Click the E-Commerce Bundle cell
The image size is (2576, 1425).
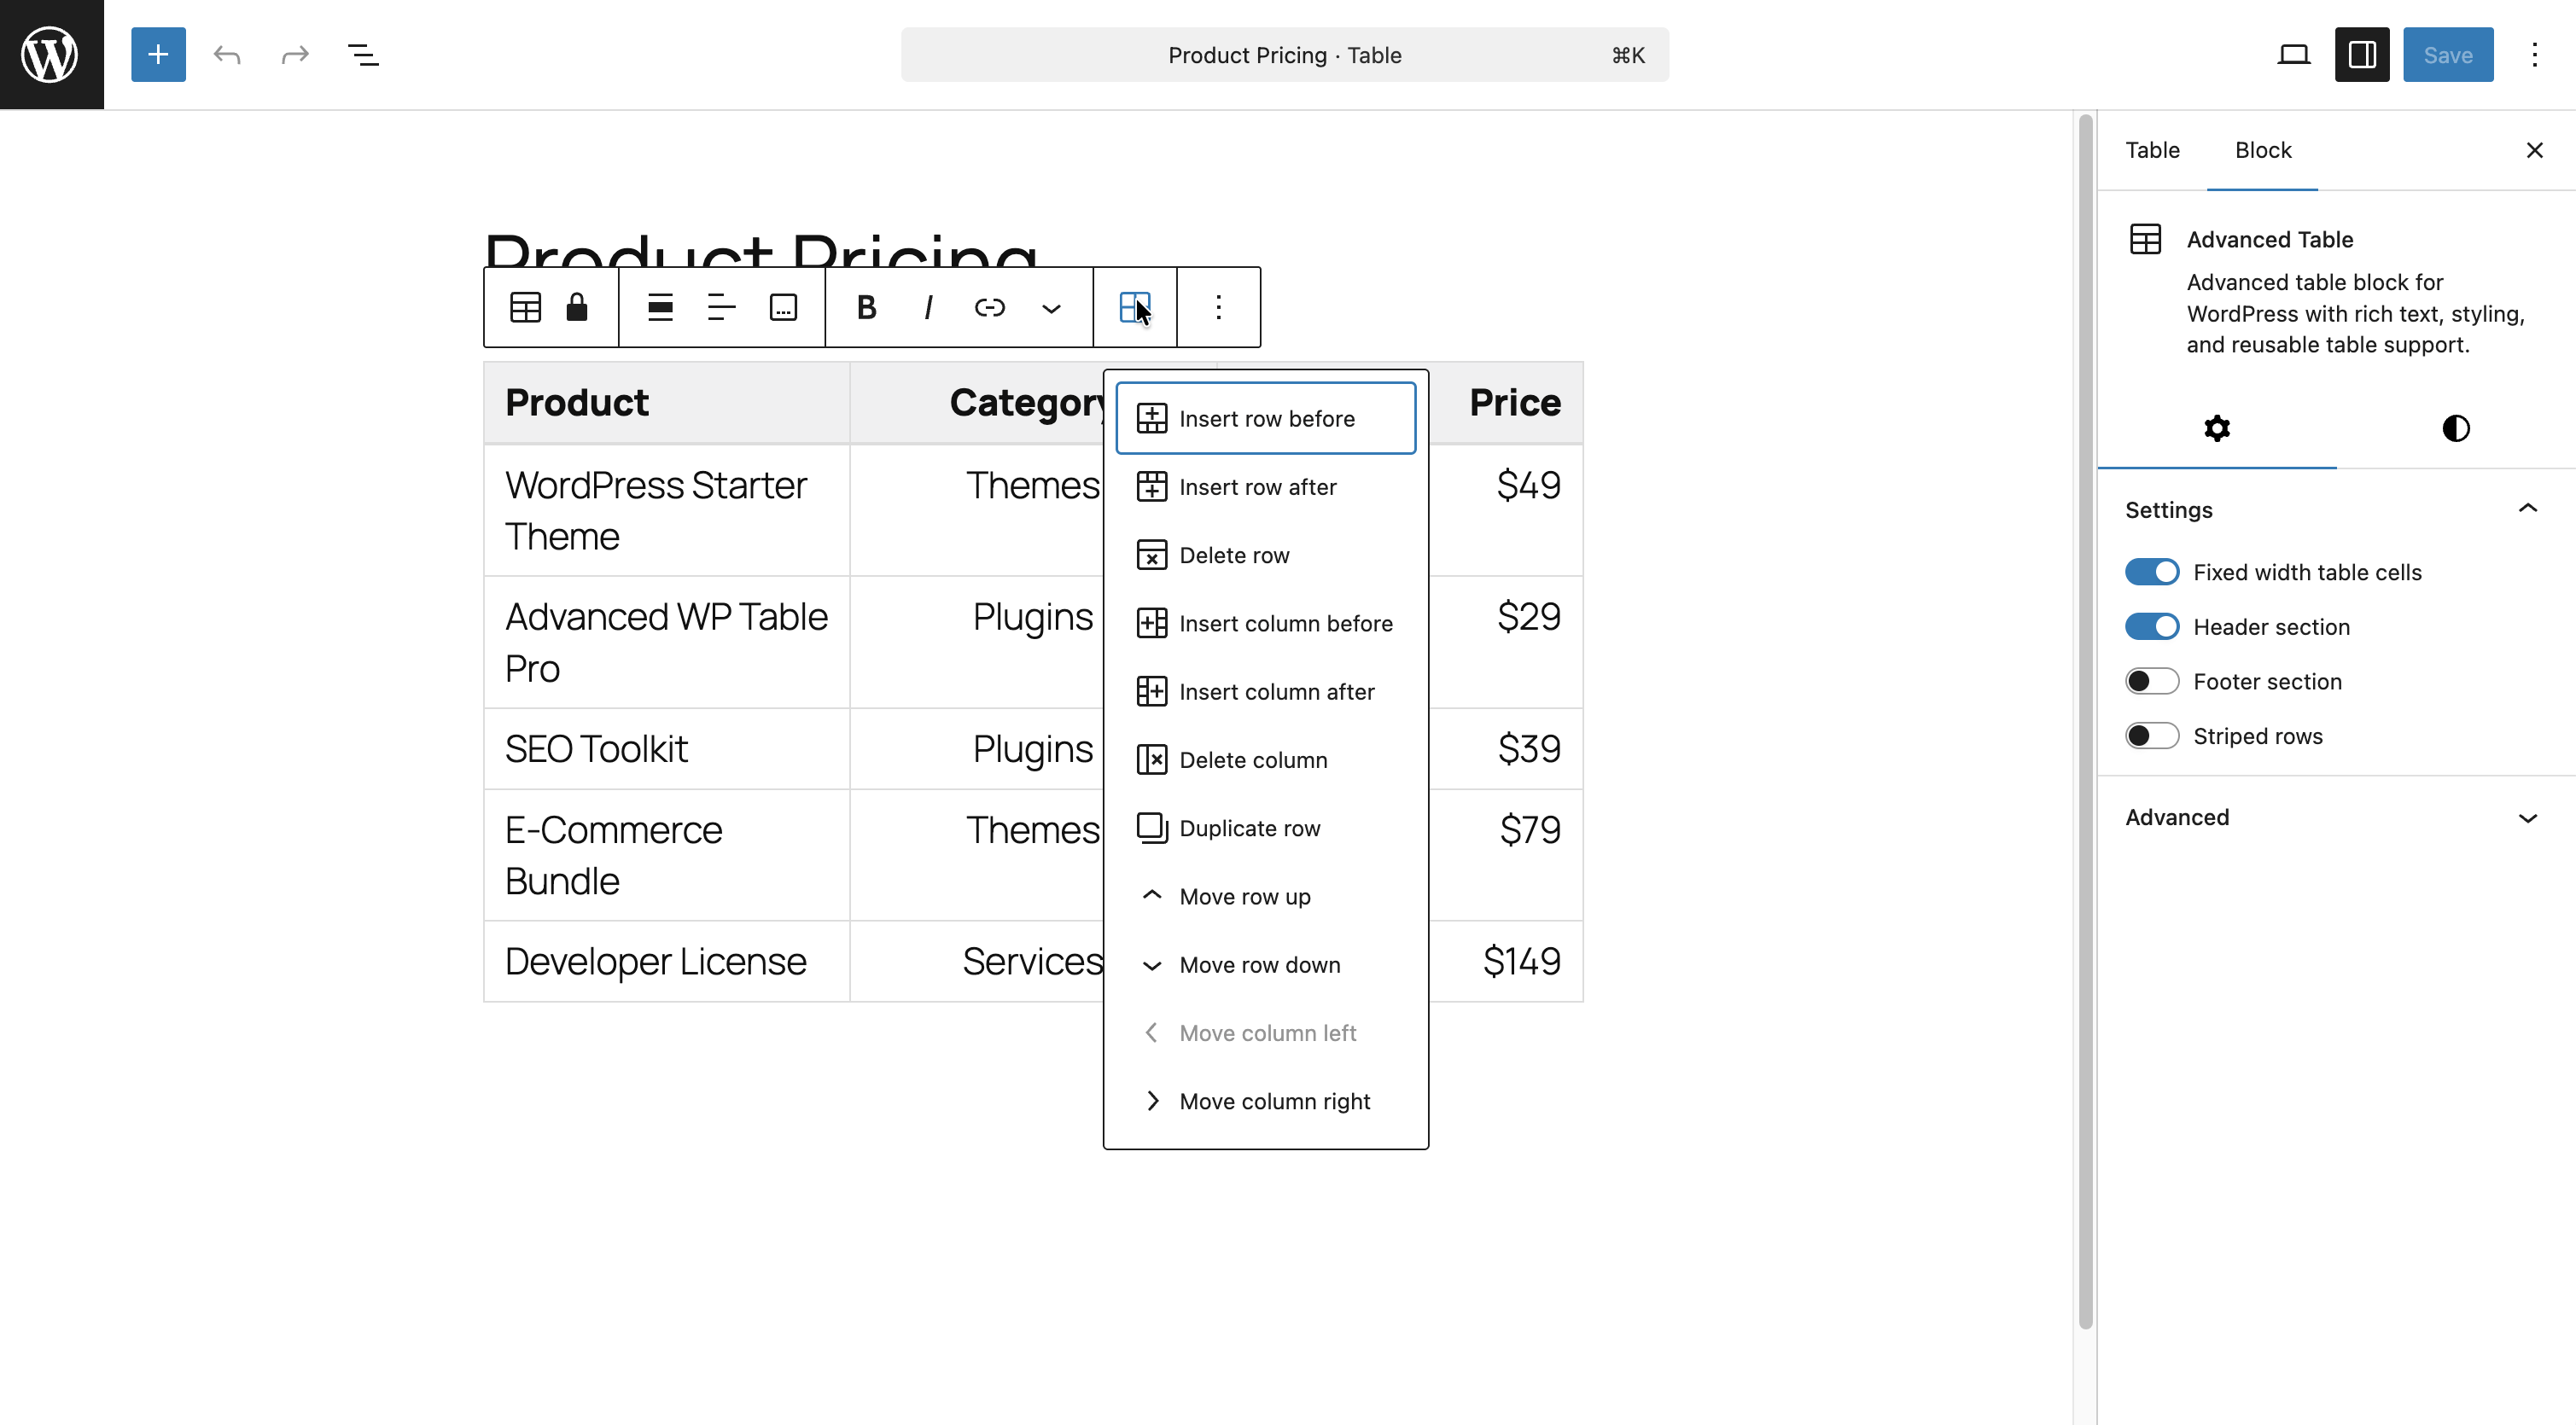(x=667, y=855)
